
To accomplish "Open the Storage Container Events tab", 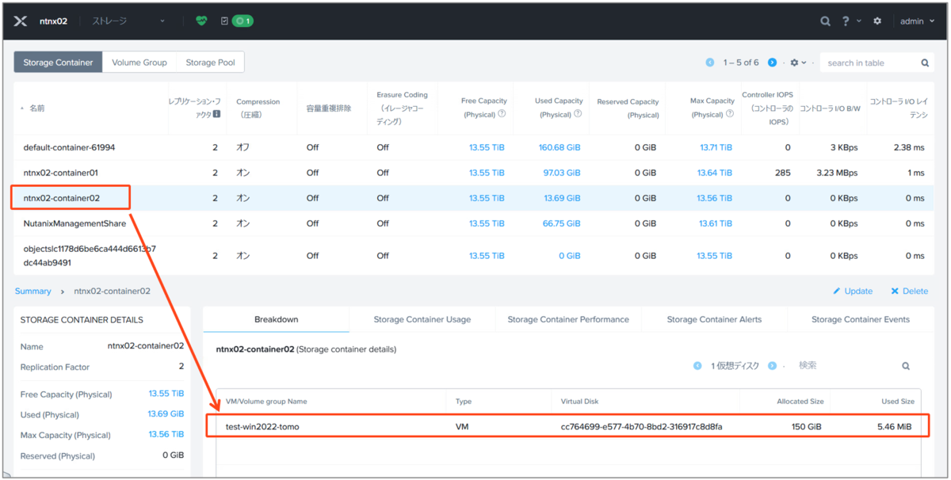I will click(x=861, y=319).
